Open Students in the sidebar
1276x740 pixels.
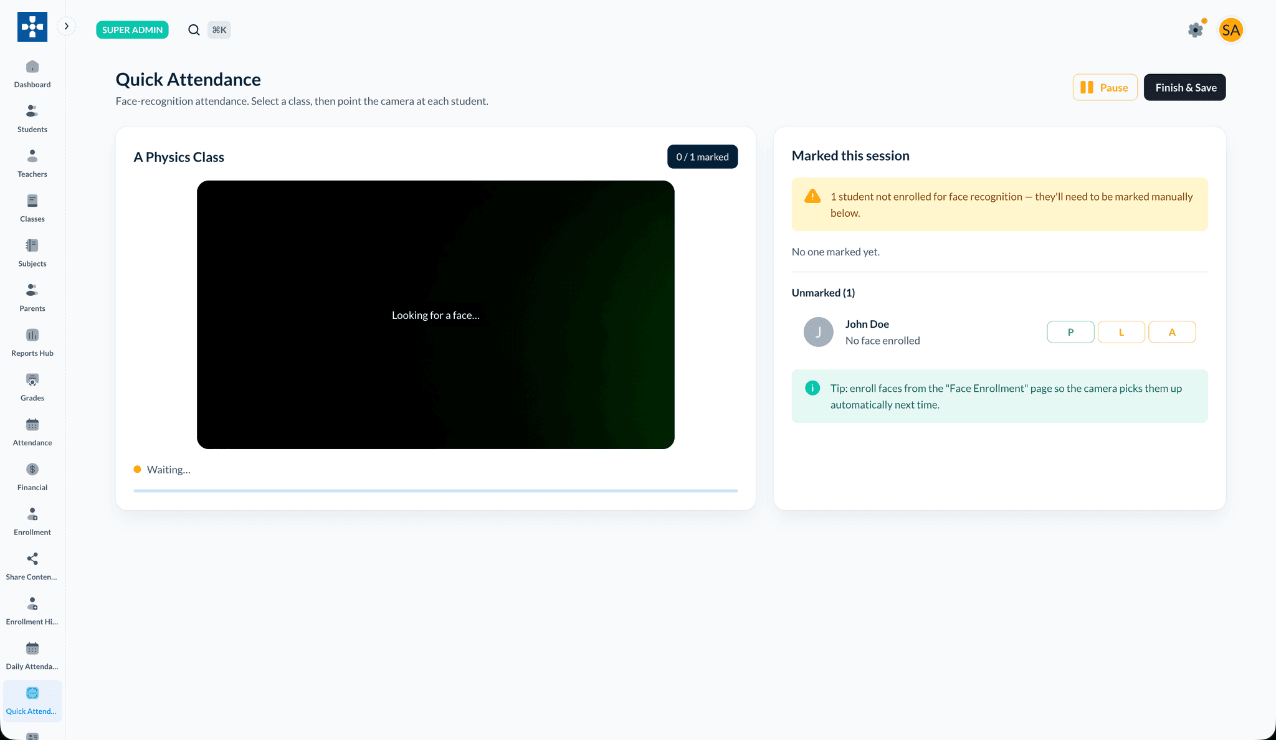(x=32, y=119)
